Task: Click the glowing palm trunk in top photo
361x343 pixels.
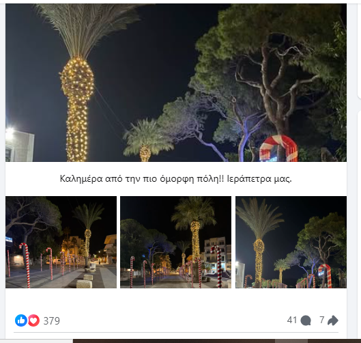Action: [77, 109]
